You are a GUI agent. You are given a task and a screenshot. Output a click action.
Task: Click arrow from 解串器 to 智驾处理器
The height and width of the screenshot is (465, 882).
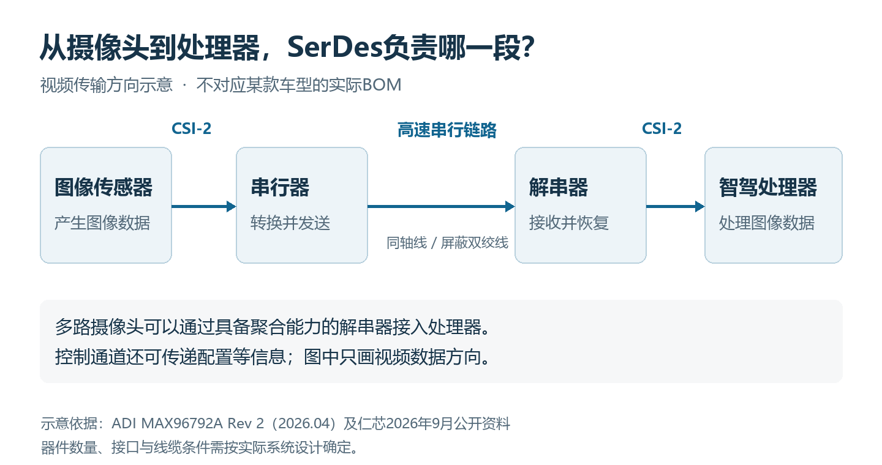[676, 206]
